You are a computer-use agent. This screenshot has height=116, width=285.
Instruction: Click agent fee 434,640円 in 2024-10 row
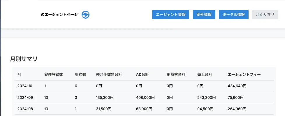pyautogui.click(x=237, y=86)
